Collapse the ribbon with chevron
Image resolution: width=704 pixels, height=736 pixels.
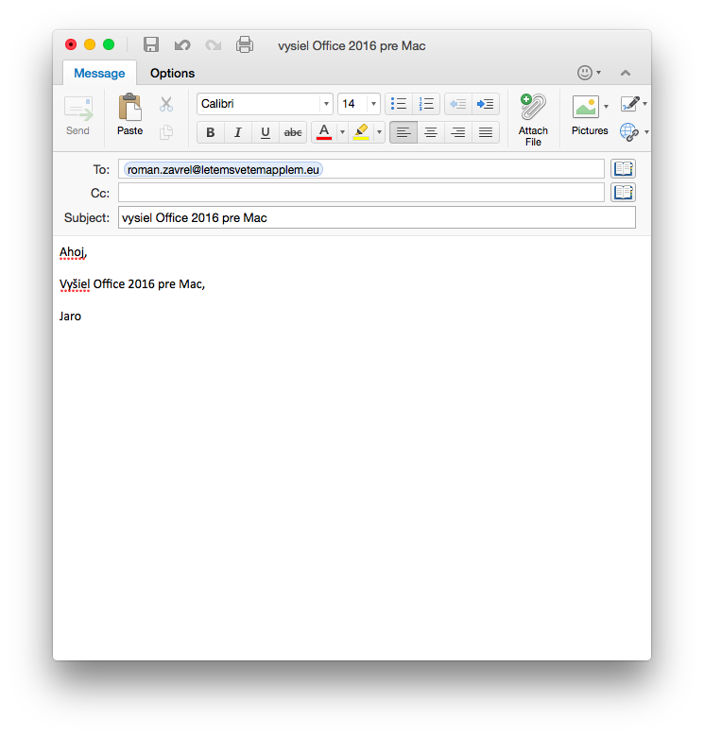[x=626, y=74]
